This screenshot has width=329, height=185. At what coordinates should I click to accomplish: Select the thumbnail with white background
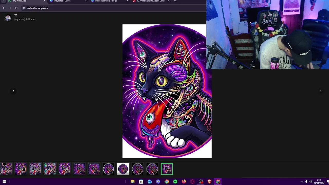point(123,169)
